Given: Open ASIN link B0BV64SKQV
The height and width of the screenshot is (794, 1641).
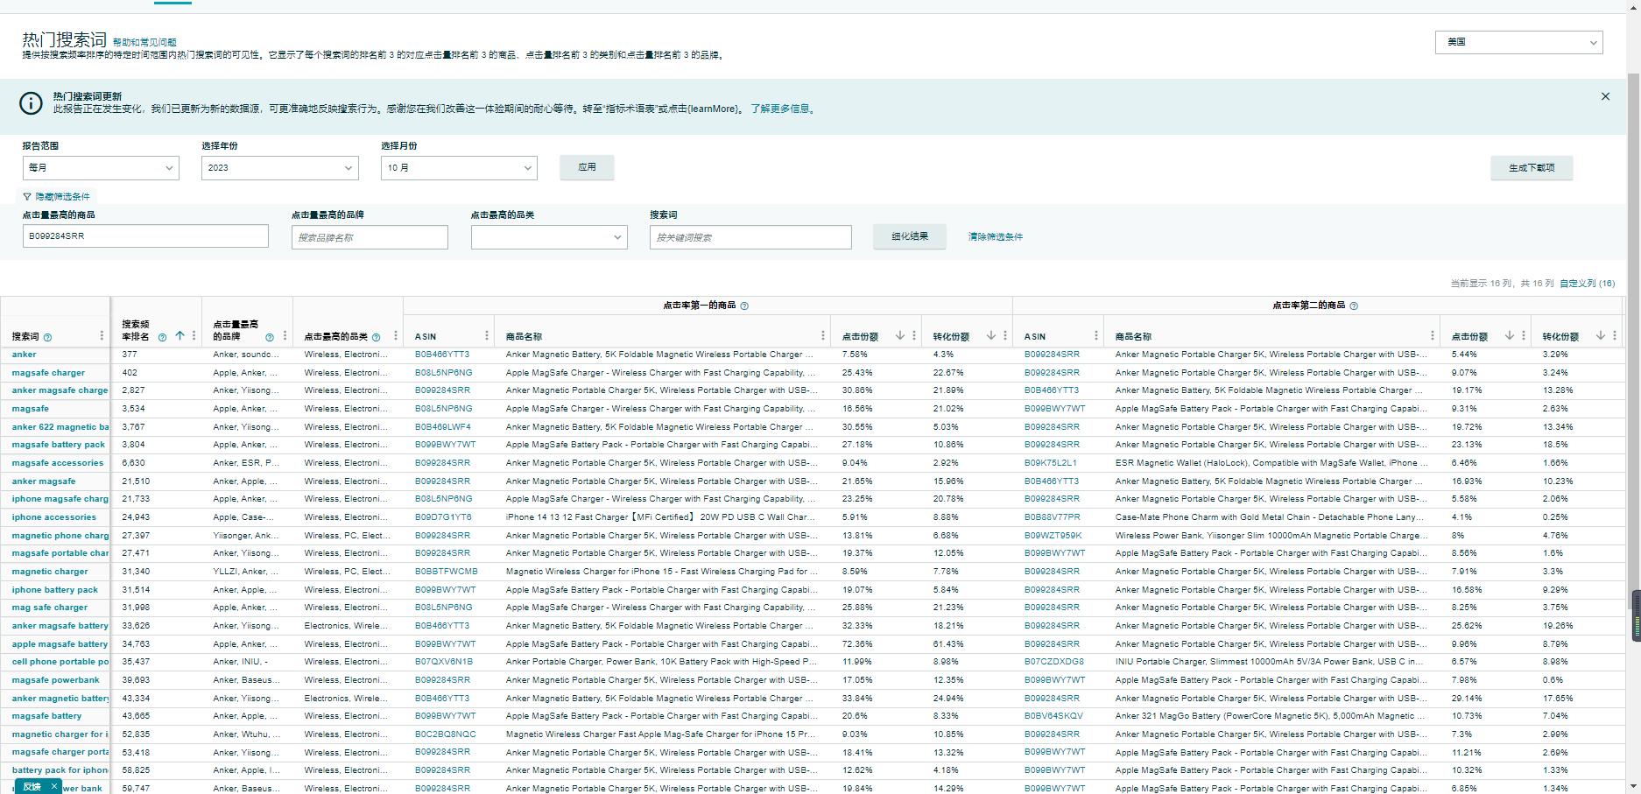Looking at the screenshot, I should (x=1053, y=716).
